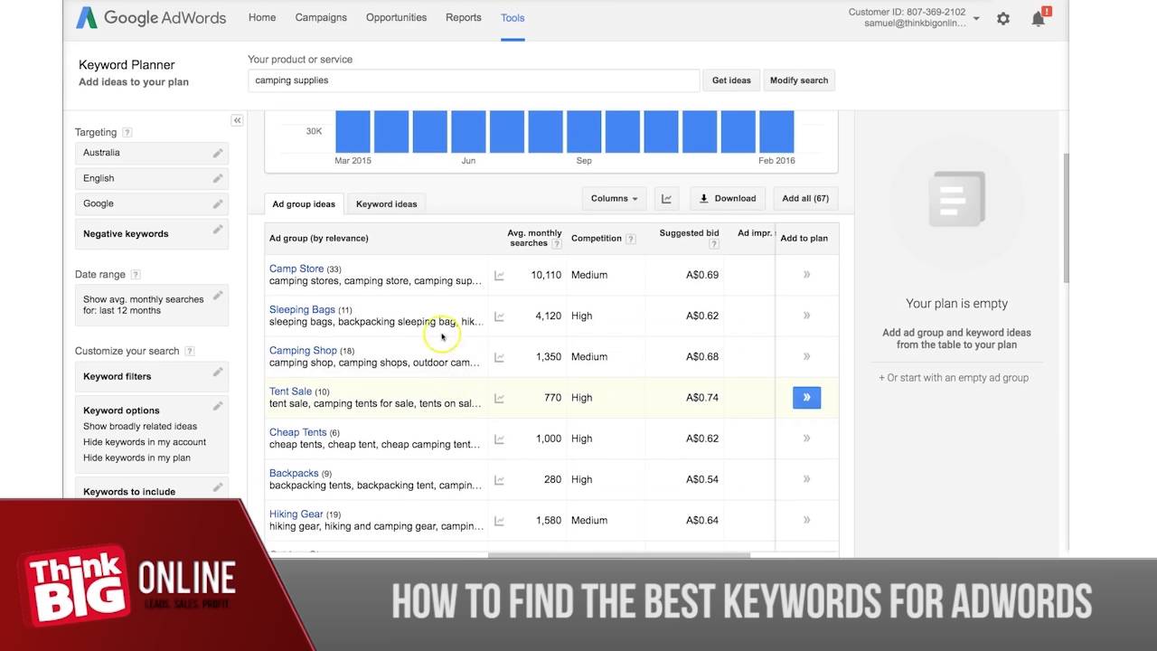Show trend chart for Camp Store

(x=499, y=275)
